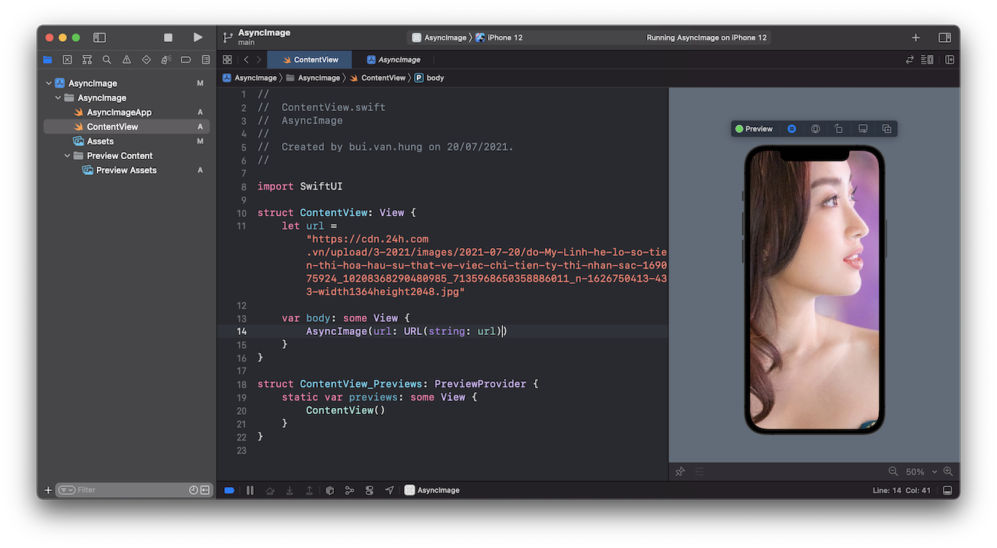The image size is (997, 548).
Task: Collapse the AsyncImage project root
Action: (x=49, y=83)
